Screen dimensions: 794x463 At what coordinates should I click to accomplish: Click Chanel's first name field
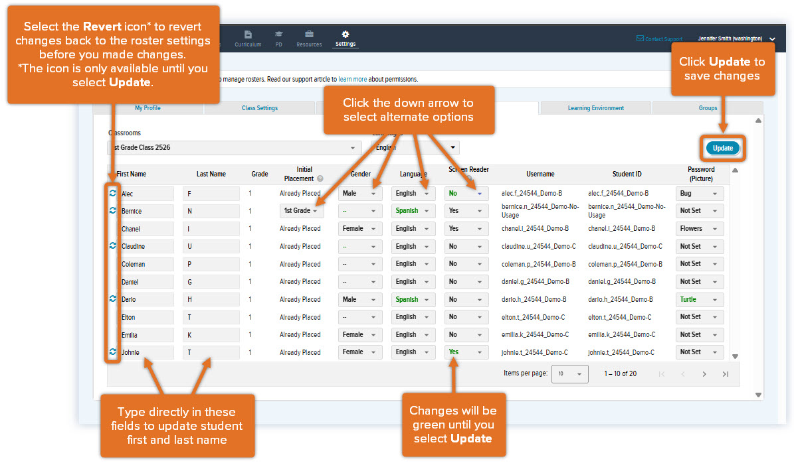pos(146,228)
